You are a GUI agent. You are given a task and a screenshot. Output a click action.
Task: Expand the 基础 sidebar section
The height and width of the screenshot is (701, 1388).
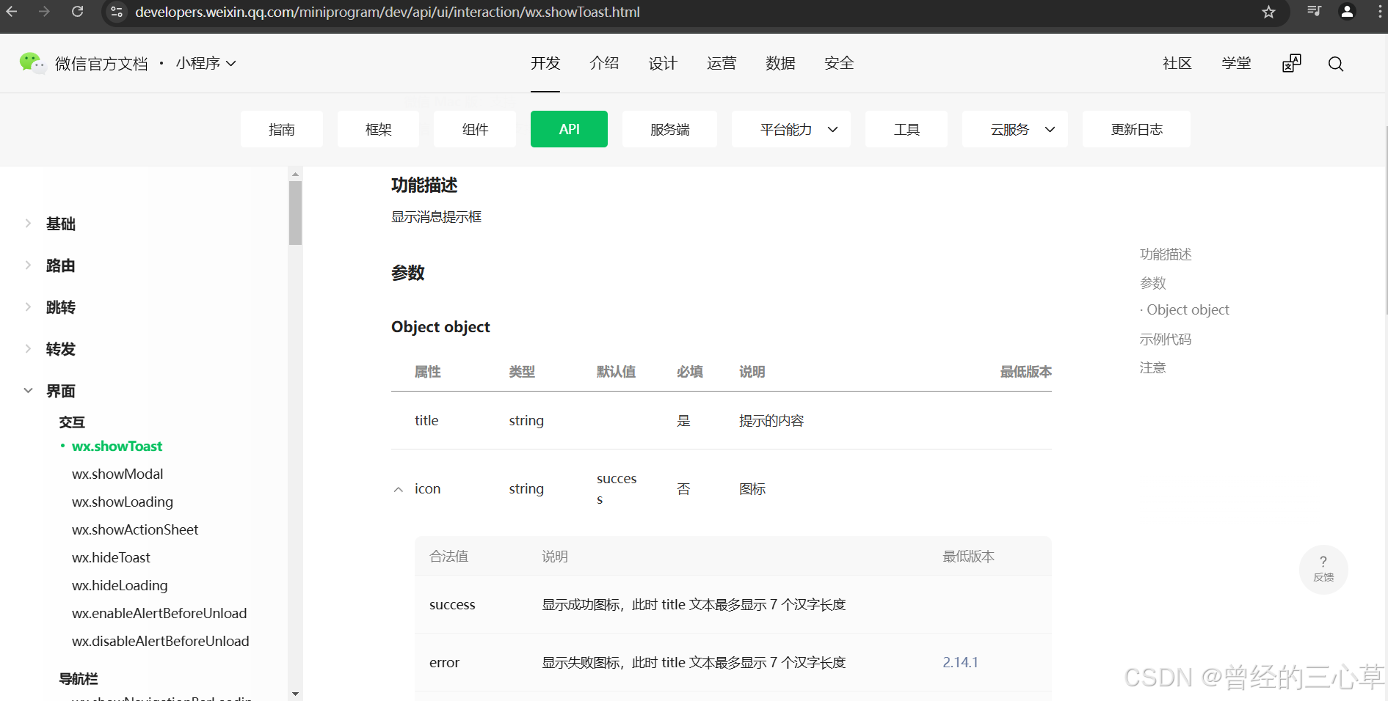(x=28, y=224)
